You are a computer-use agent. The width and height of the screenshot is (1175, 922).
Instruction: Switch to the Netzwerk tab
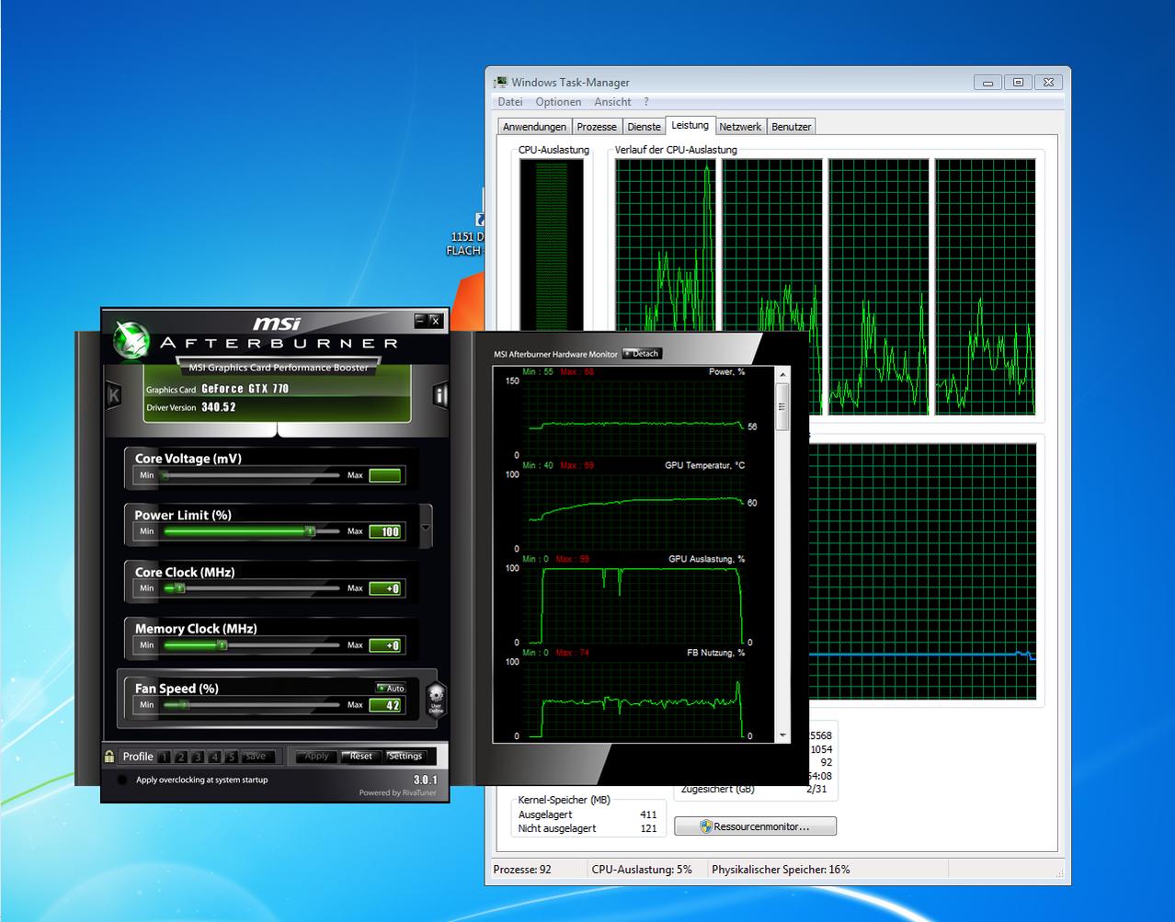740,127
